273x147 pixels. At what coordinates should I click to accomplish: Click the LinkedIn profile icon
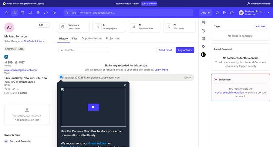click(x=6, y=57)
